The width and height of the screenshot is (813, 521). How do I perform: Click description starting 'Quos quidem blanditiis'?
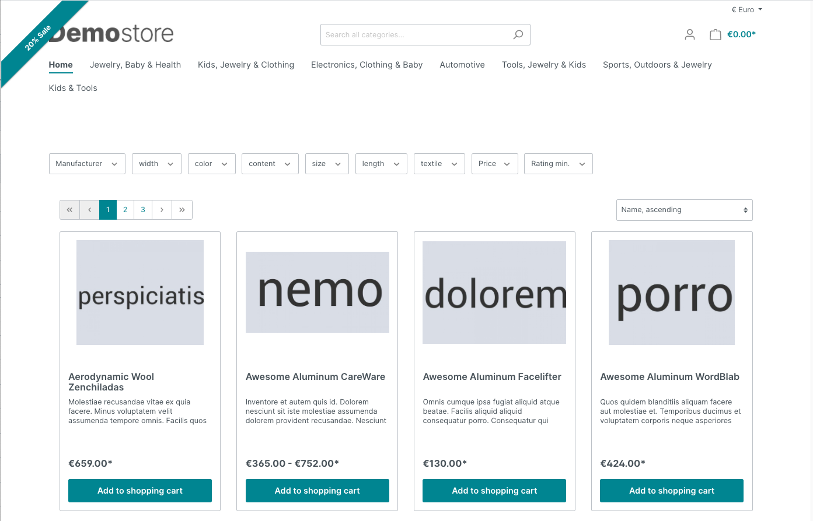click(671, 411)
